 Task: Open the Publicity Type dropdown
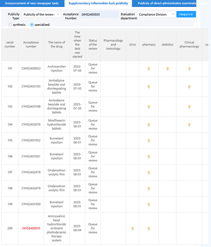pyautogui.click(x=41, y=14)
